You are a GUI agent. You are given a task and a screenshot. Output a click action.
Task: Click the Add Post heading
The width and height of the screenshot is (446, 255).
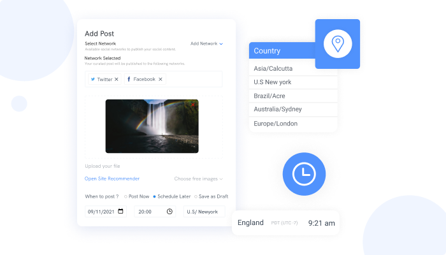[99, 34]
